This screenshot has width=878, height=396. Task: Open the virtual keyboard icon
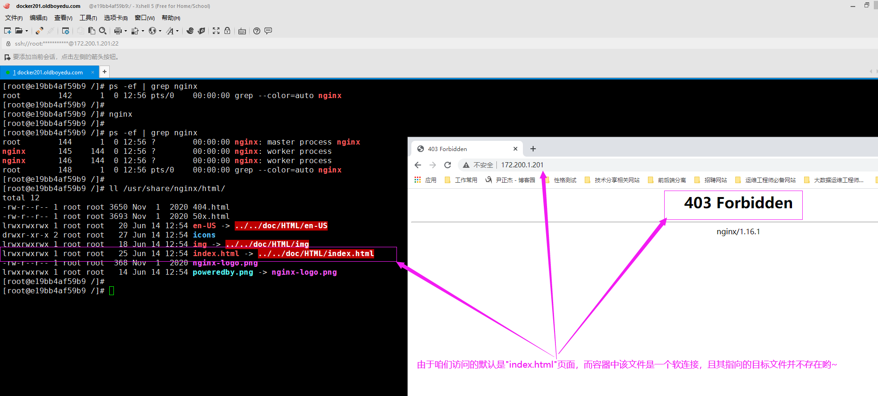coord(242,31)
